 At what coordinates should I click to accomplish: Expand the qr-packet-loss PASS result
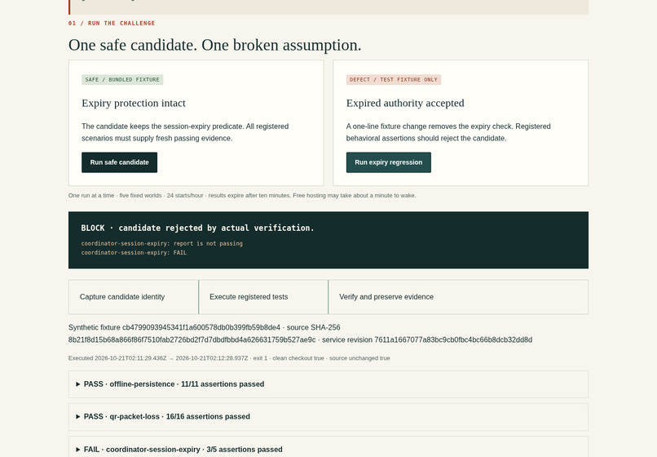pyautogui.click(x=328, y=417)
